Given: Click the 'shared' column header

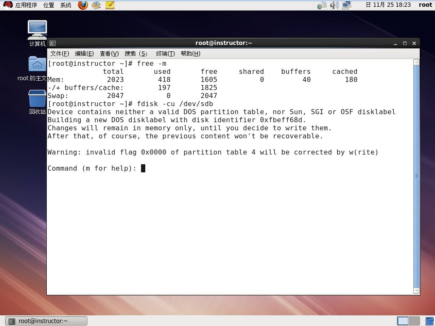Looking at the screenshot, I should point(251,71).
